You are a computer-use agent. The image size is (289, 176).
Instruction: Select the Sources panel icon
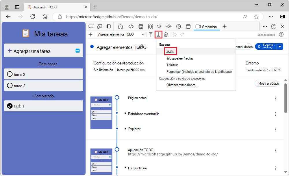[x=131, y=26]
